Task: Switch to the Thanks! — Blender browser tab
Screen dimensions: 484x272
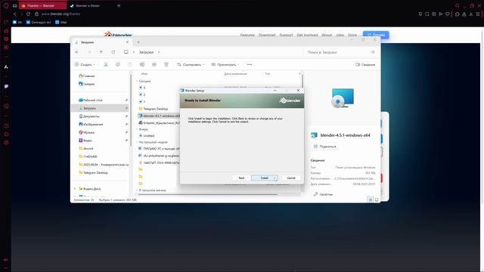Action: click(42, 5)
